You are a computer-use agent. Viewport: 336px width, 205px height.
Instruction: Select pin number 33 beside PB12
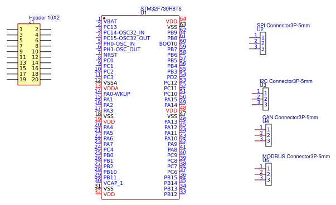point(183,191)
